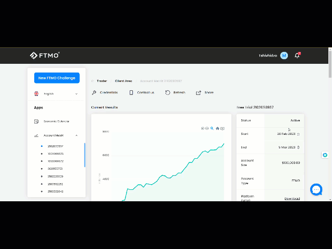Open the notifications bell
This screenshot has width=332, height=249.
(297, 56)
